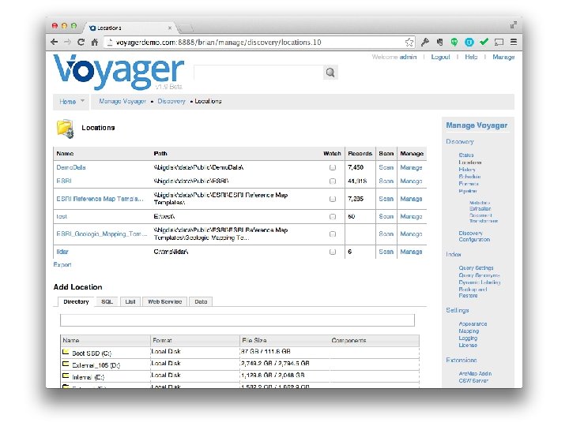Click the Locations folder gear icon
This screenshot has height=426, width=569.
(66, 129)
